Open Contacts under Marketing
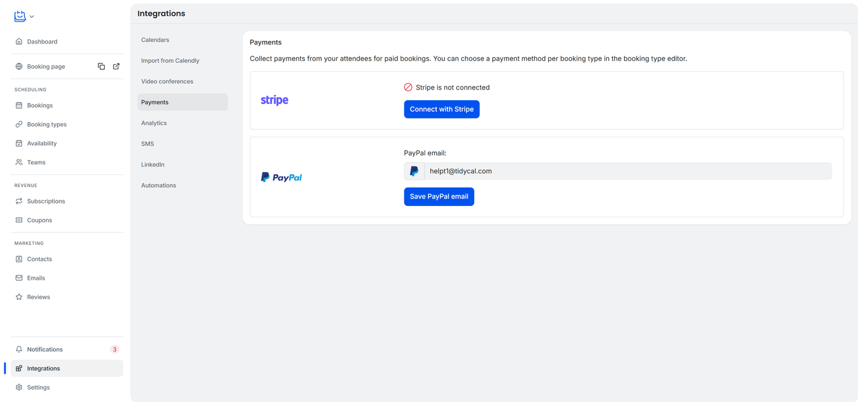 67,259
